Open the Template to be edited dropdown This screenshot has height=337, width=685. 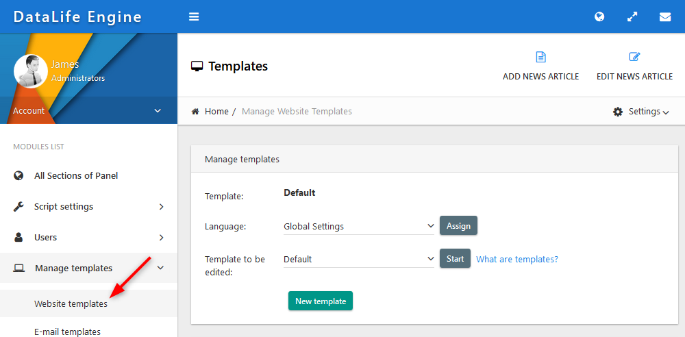pos(359,259)
